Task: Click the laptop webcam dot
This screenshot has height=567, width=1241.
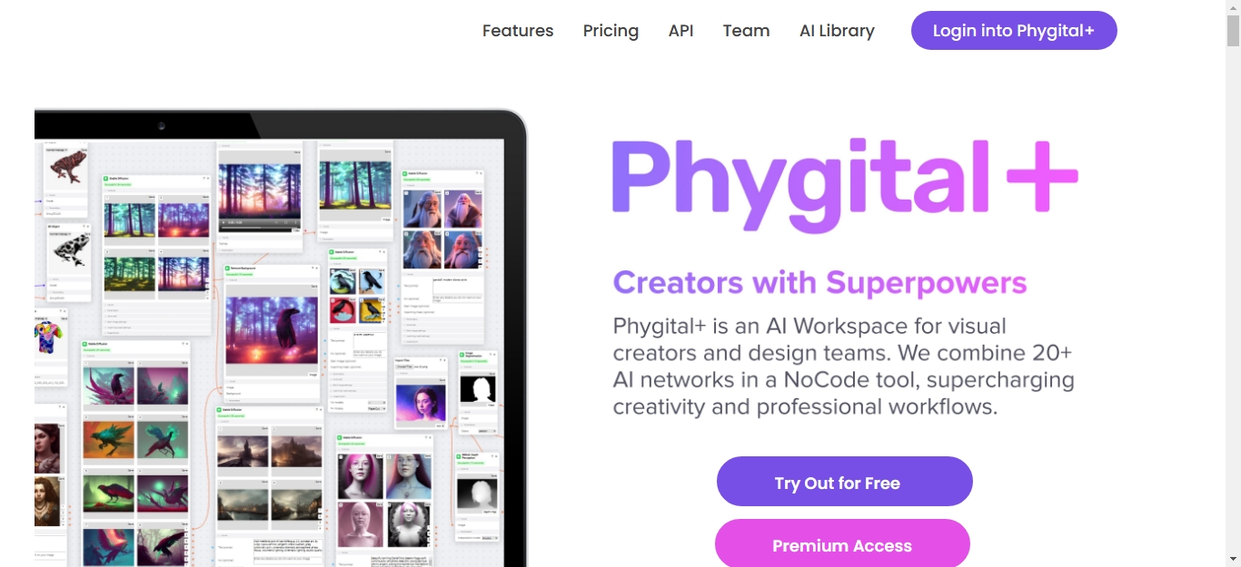Action: click(x=162, y=125)
